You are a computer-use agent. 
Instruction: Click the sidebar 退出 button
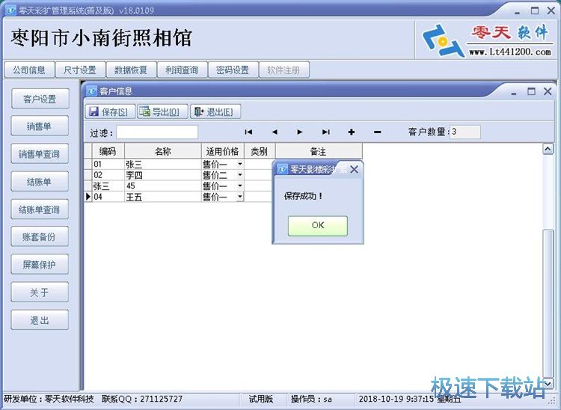click(x=40, y=319)
